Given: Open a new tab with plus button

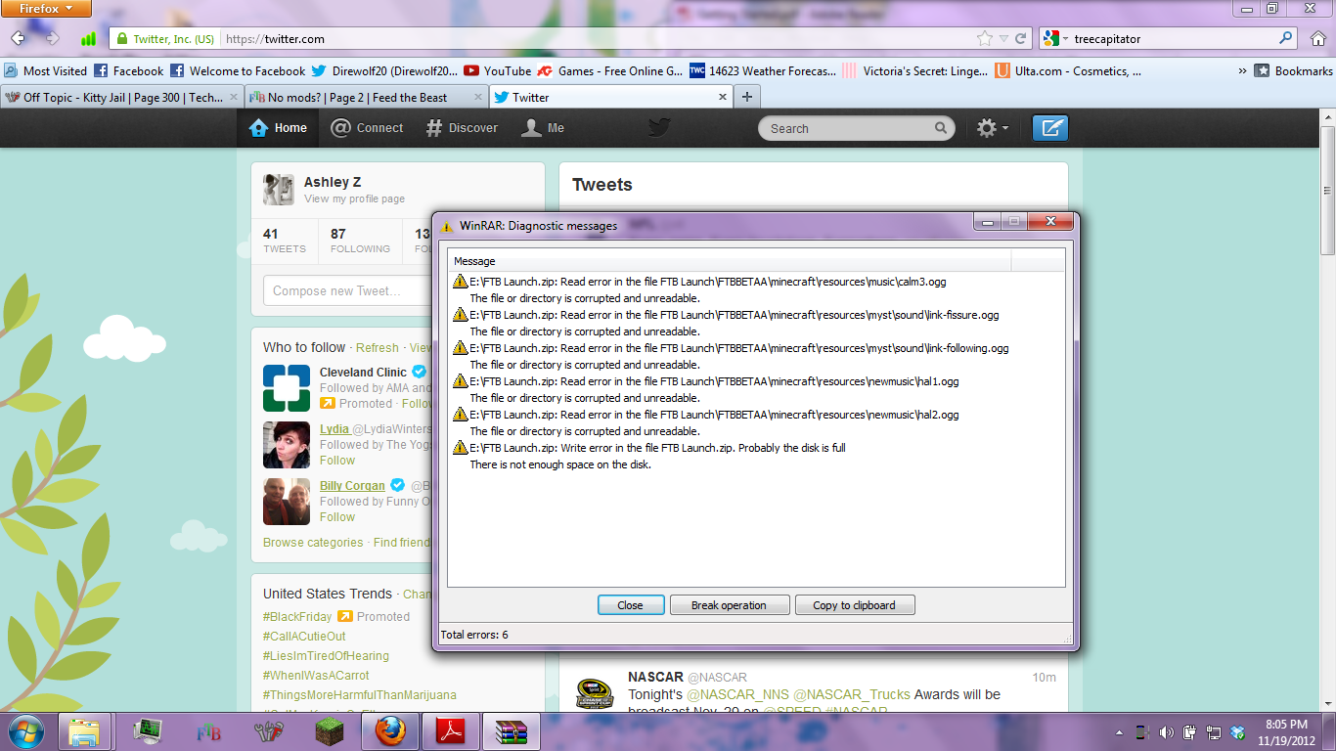Looking at the screenshot, I should tap(747, 97).
